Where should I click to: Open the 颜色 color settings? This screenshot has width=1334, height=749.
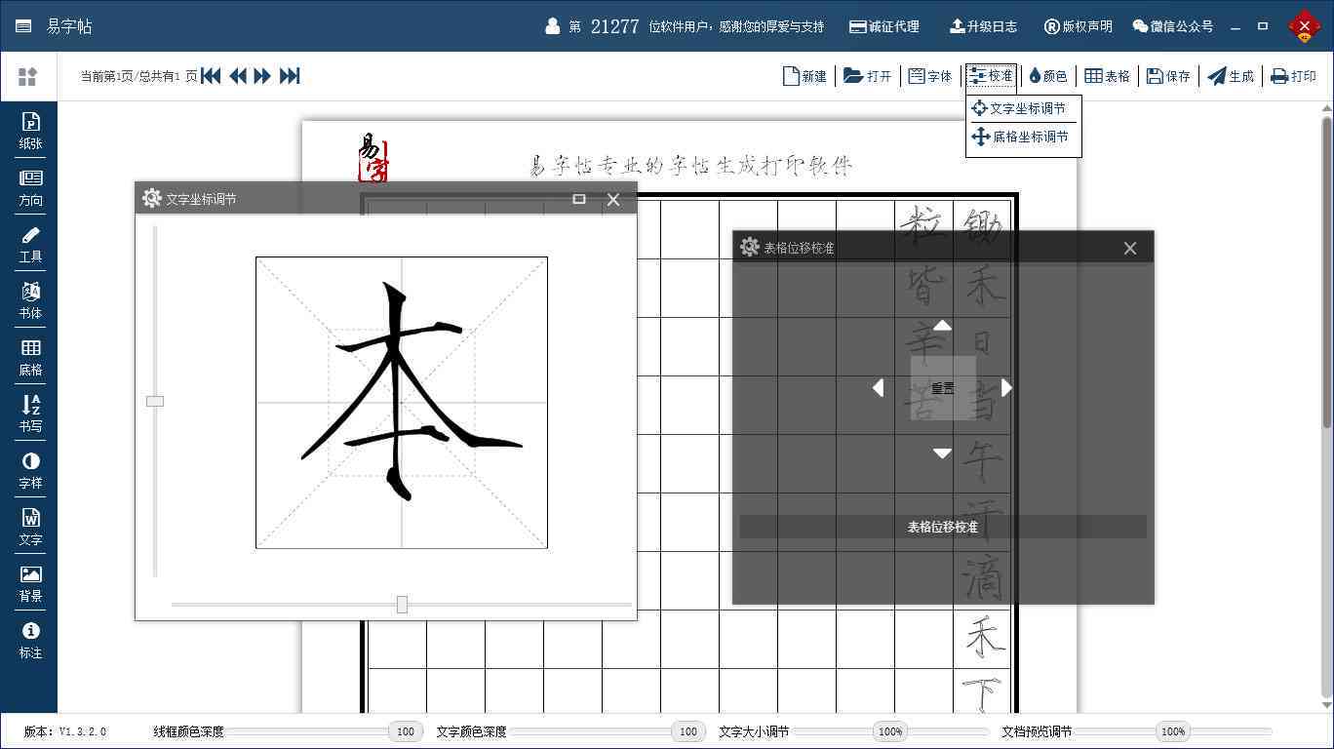pos(1048,76)
